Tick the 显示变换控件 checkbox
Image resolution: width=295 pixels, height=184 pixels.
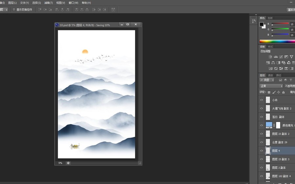14,9
